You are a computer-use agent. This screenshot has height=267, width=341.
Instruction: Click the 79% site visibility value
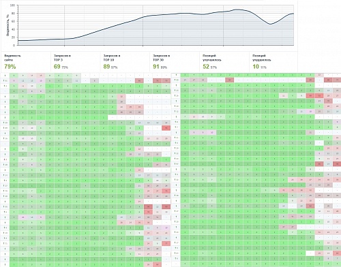(10, 67)
